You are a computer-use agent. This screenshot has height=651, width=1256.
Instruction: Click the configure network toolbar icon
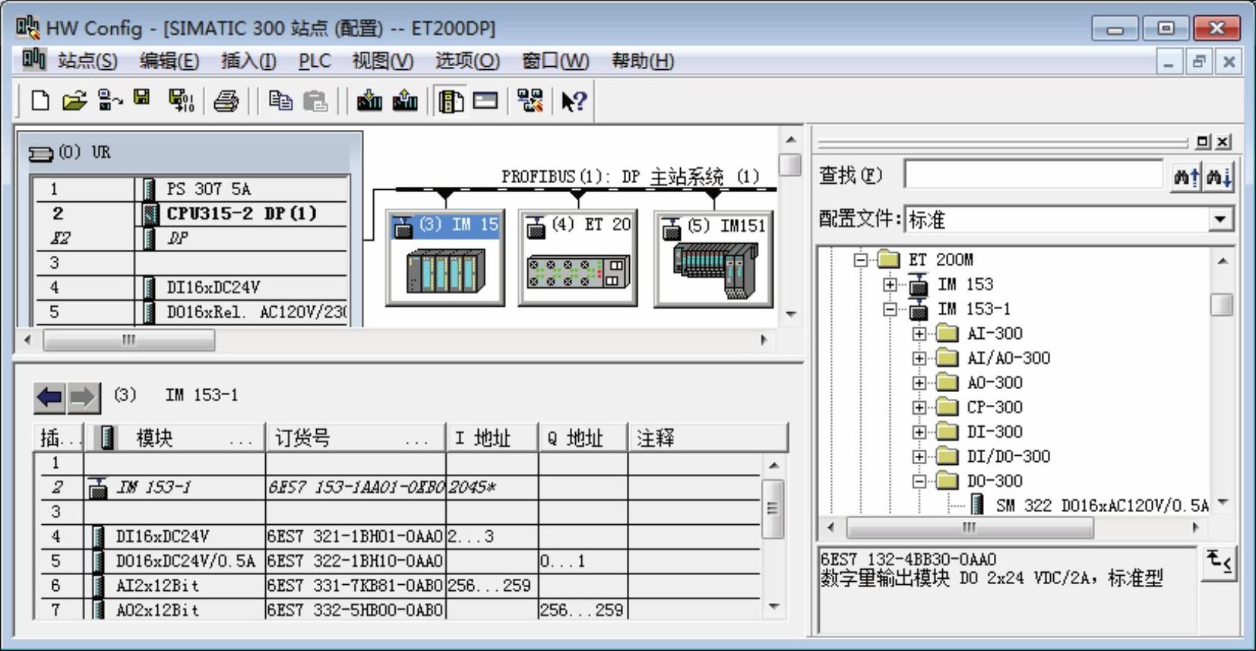click(x=530, y=100)
